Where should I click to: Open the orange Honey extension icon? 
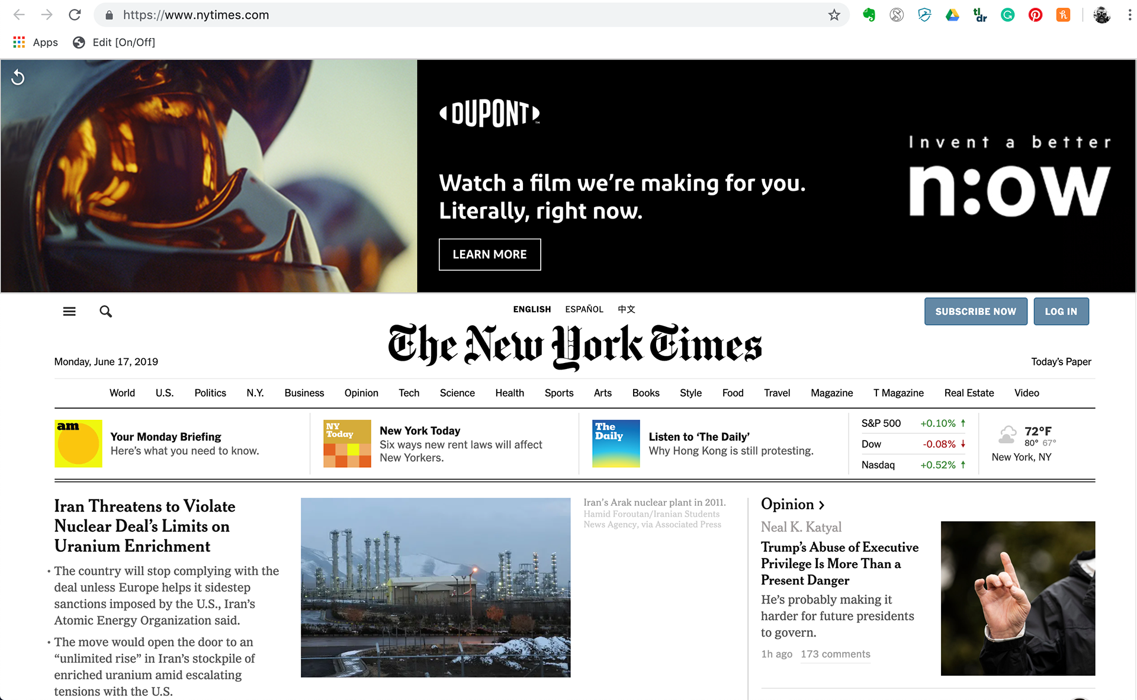[1063, 15]
